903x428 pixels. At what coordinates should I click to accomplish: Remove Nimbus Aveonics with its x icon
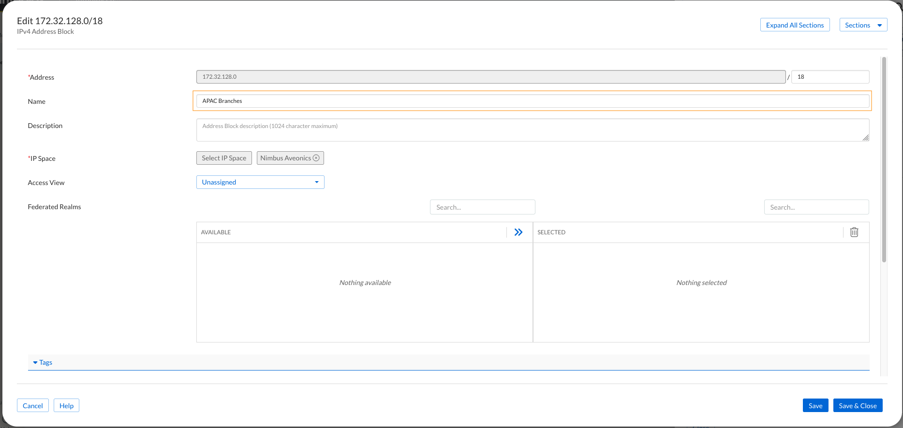316,158
